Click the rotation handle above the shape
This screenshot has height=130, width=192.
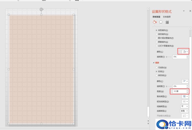41,10
